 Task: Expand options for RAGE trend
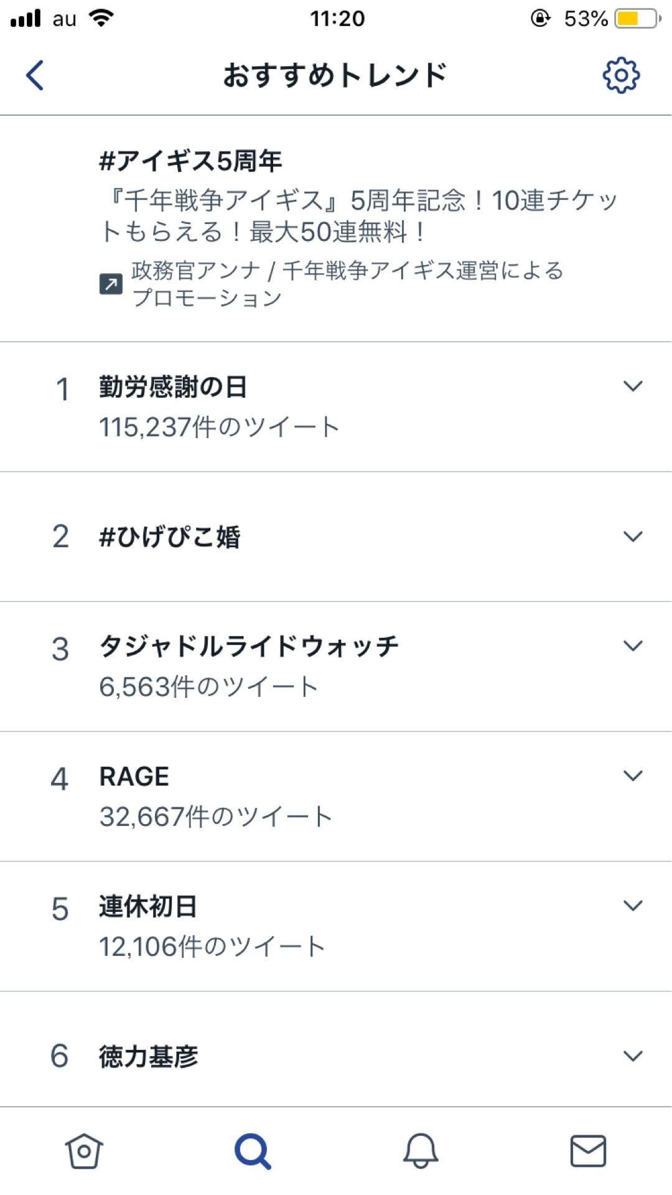click(x=633, y=776)
